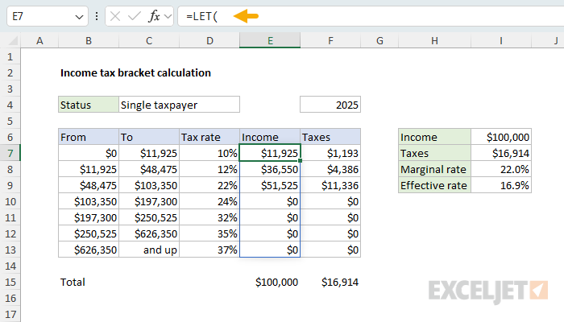Open the dropdown next to the fx button
Image resolution: width=564 pixels, height=322 pixels.
[168, 16]
